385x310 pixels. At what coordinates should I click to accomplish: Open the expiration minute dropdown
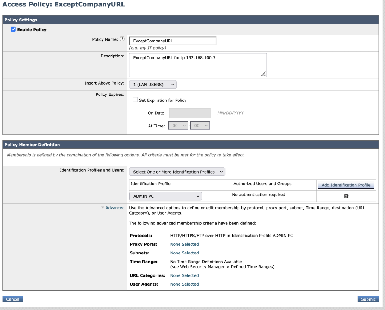[200, 126]
